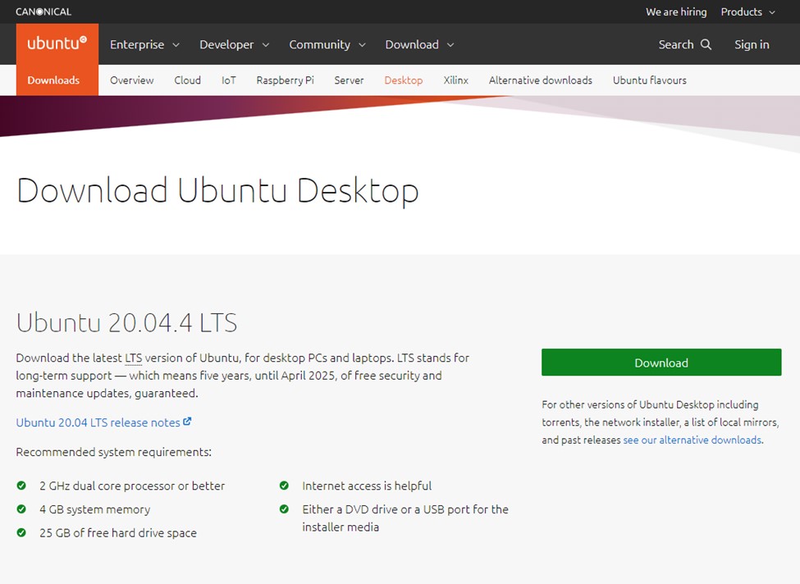
Task: Click the checkmark icon beside 4 GB memory
Action: point(21,509)
